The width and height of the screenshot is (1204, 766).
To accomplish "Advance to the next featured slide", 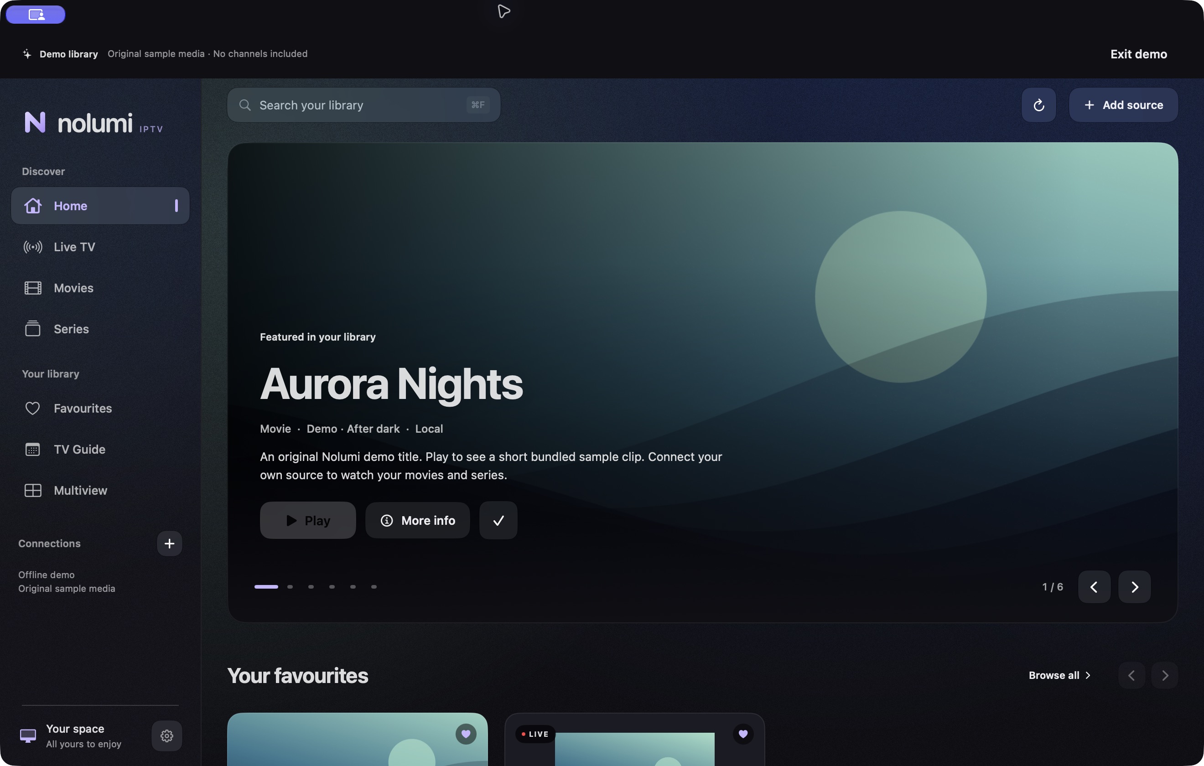I will (x=1134, y=586).
